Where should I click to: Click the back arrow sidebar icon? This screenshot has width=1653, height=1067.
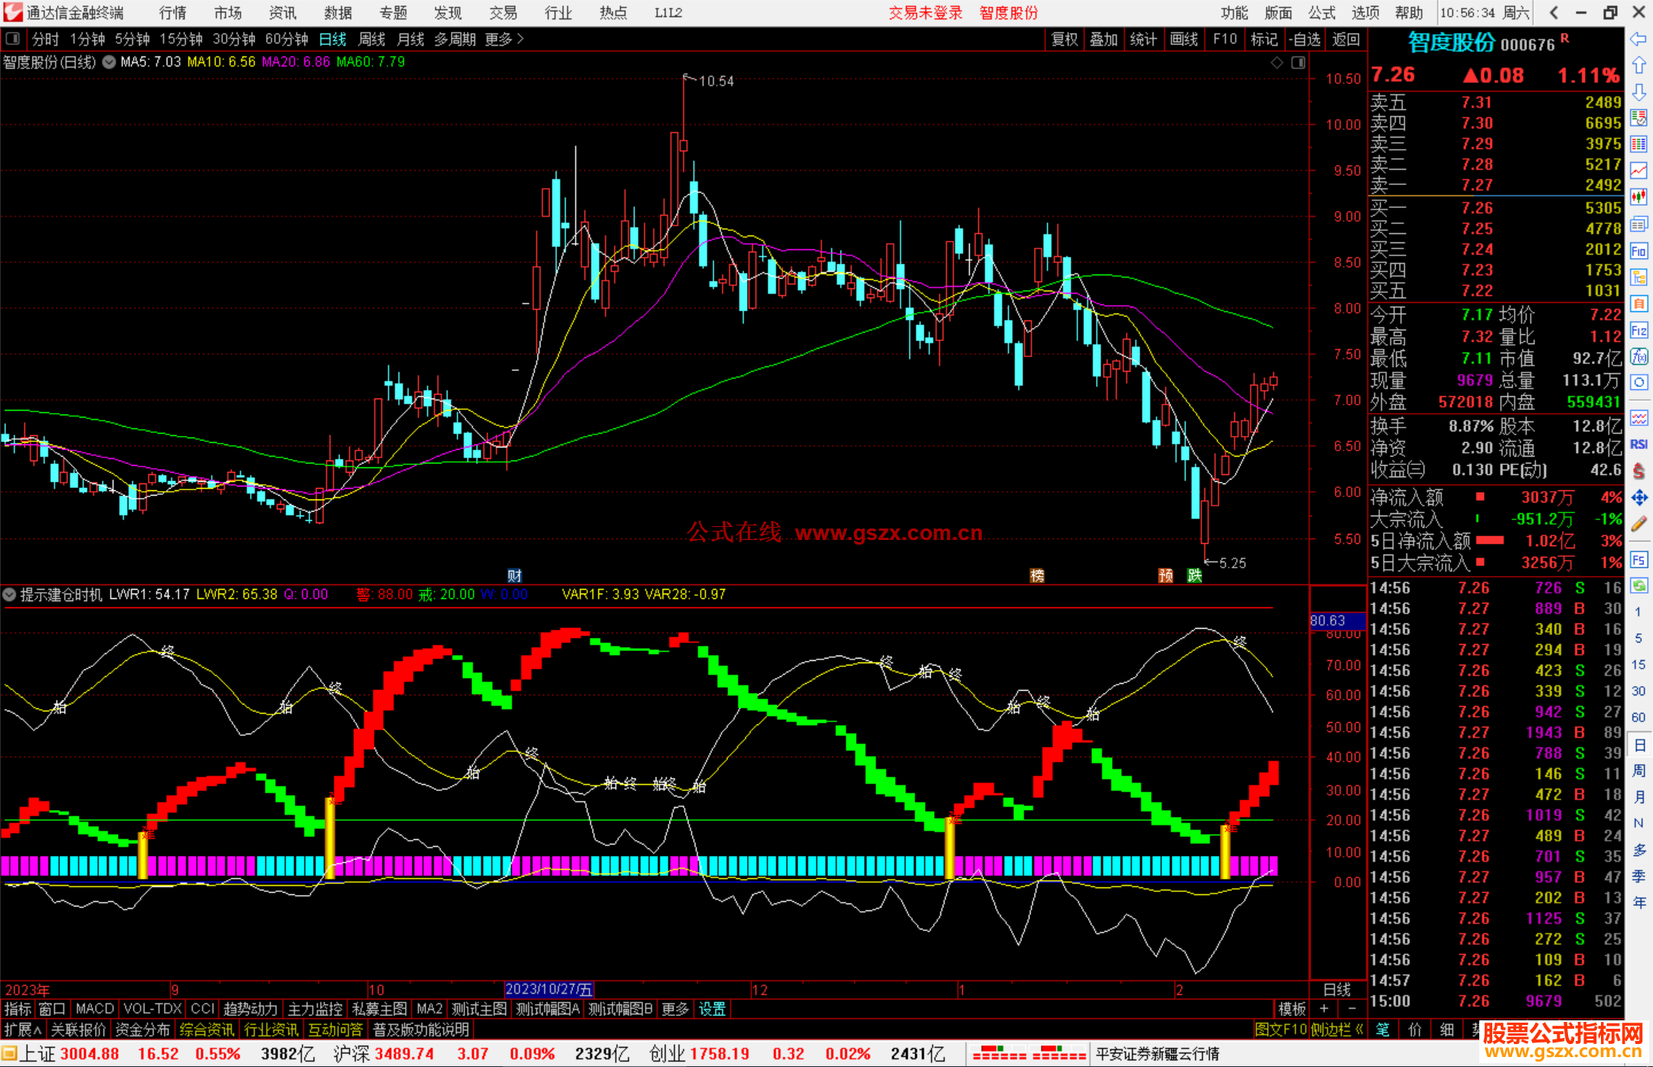point(1638,39)
